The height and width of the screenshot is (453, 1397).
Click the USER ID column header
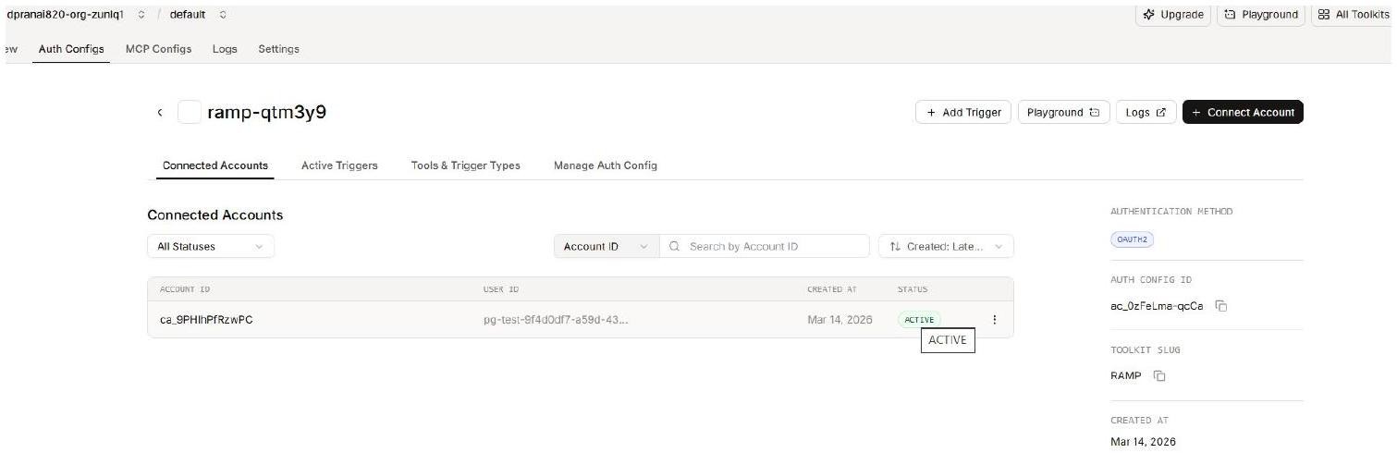pos(501,289)
